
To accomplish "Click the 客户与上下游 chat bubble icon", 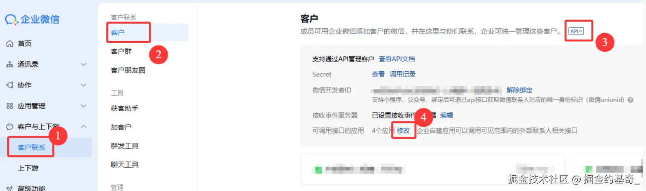I will (10, 127).
